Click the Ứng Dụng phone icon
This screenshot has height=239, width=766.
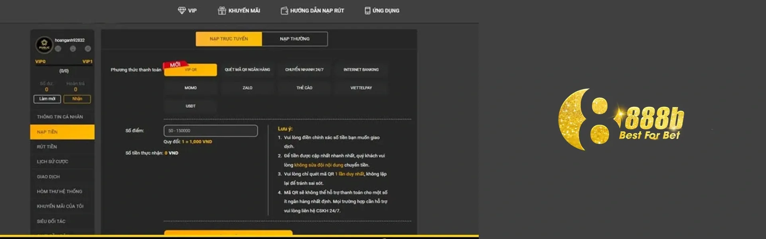click(367, 10)
